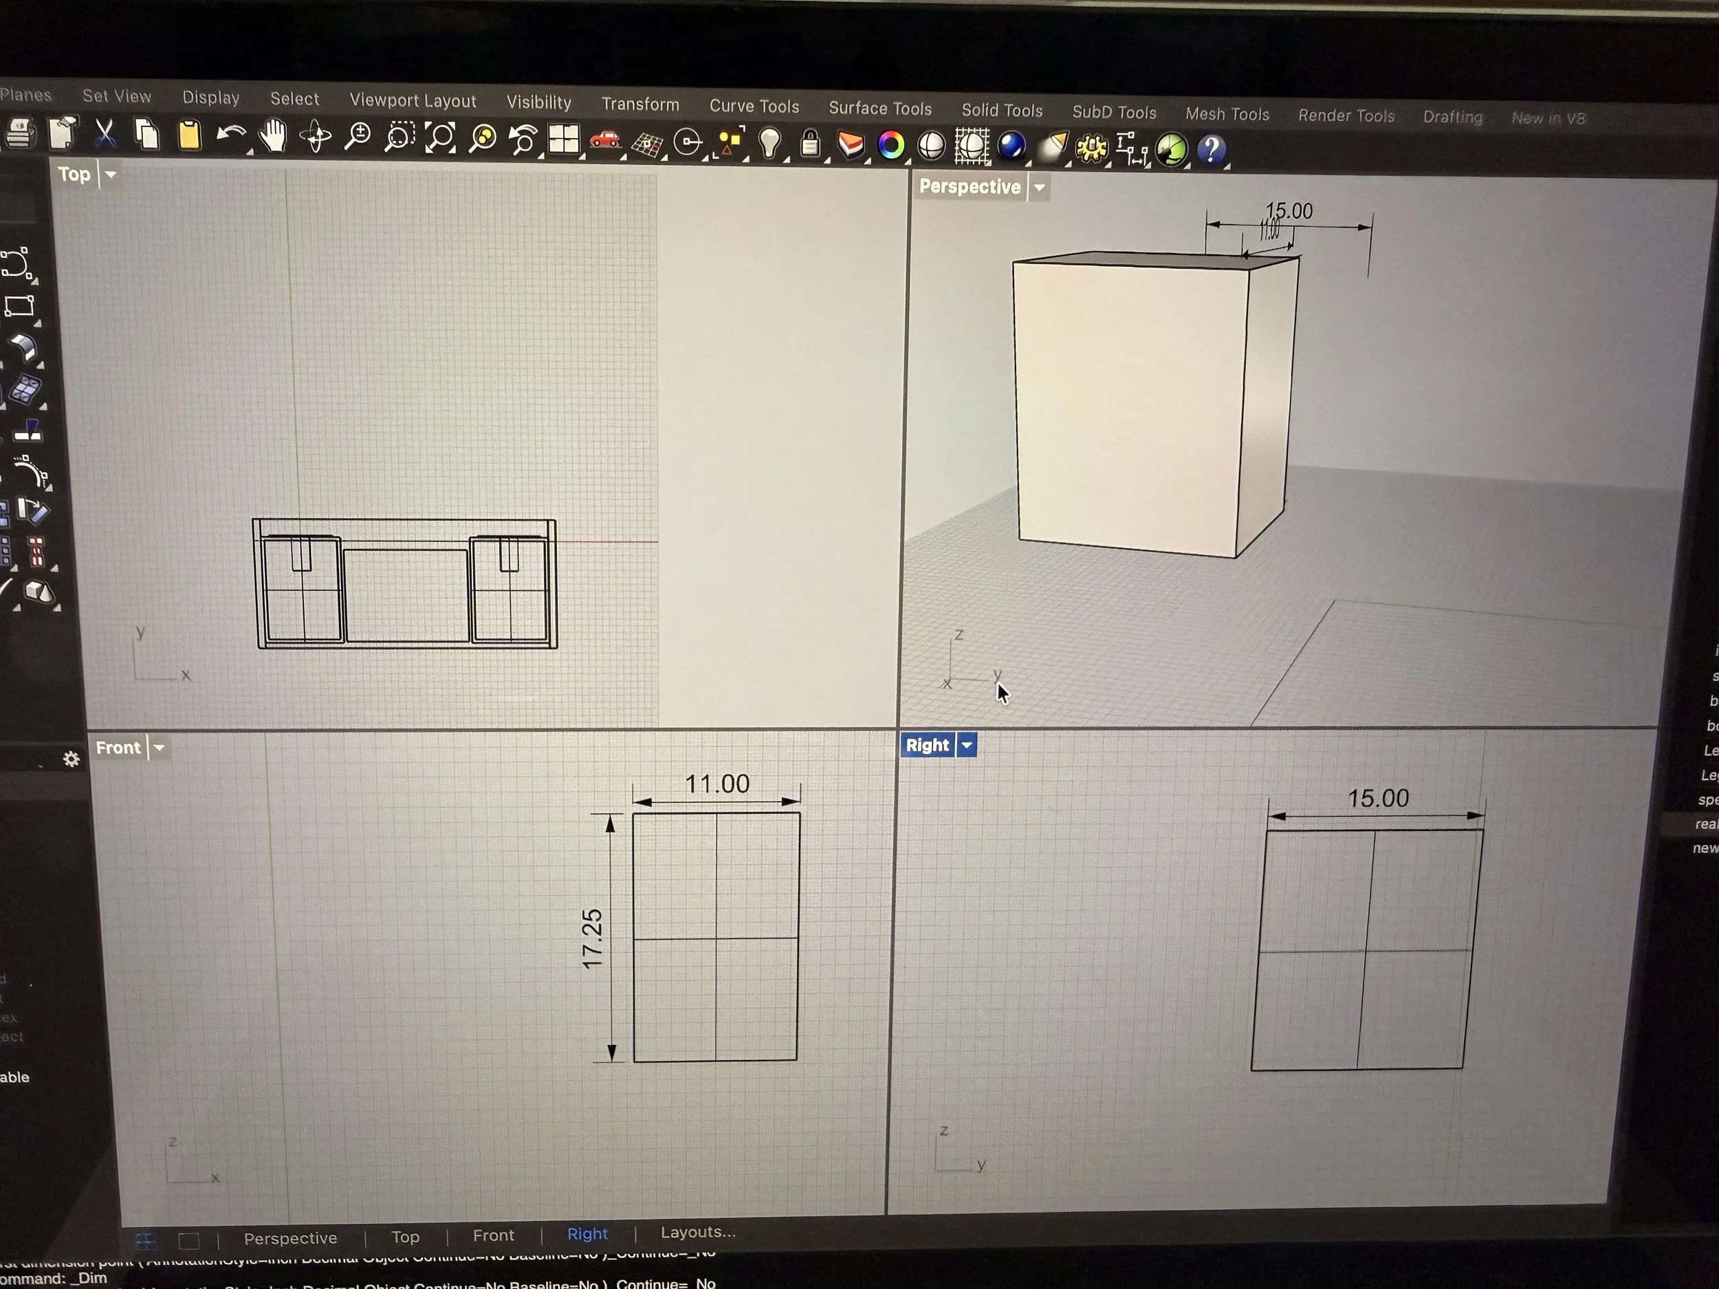This screenshot has width=1719, height=1289.
Task: Expand the Perspective viewport menu arrow
Action: click(1039, 187)
